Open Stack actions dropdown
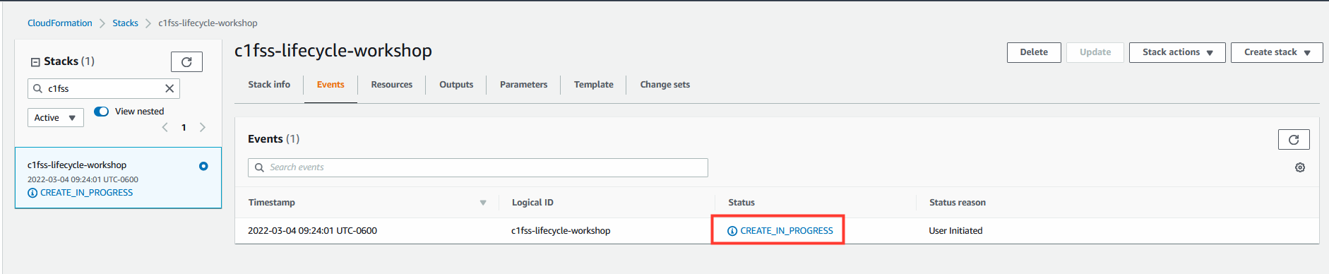The width and height of the screenshot is (1329, 274). (1177, 52)
